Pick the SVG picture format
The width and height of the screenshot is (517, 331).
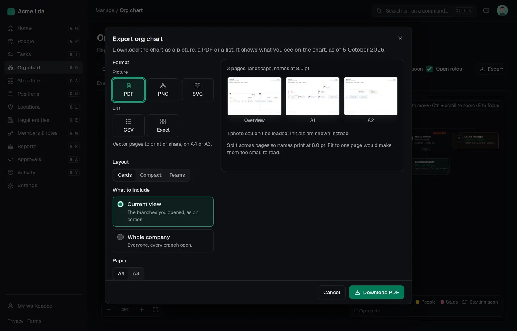[198, 90]
